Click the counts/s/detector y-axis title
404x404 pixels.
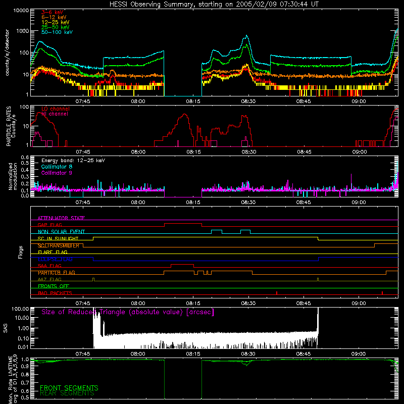pos(7,53)
